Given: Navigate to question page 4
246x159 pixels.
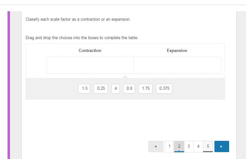Looking at the screenshot, I should click(x=198, y=146).
